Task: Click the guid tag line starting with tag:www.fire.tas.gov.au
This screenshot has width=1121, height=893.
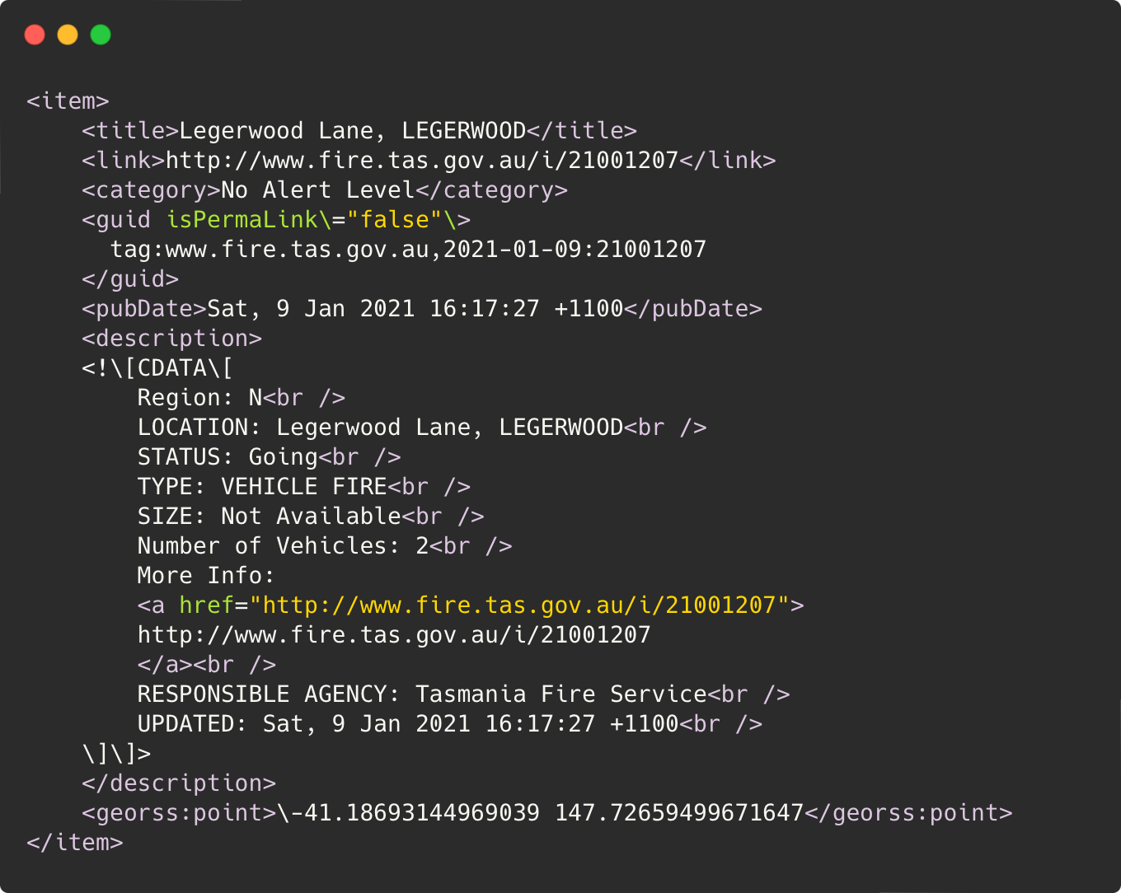Action: coord(408,250)
